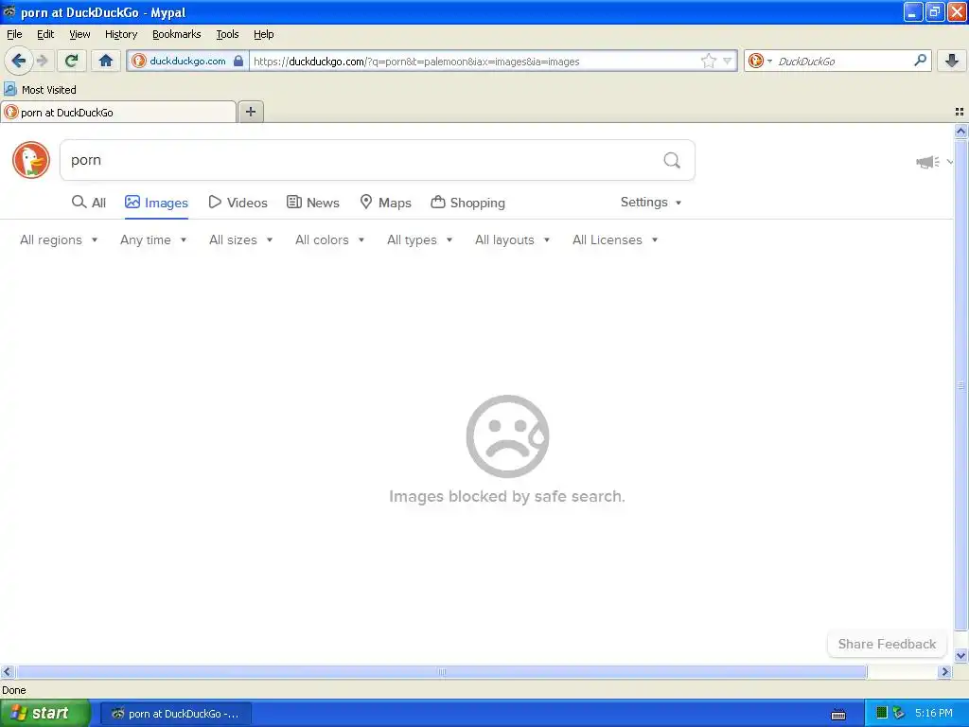Click the green system tray icon
Viewport: 969px width, 727px height.
882,713
